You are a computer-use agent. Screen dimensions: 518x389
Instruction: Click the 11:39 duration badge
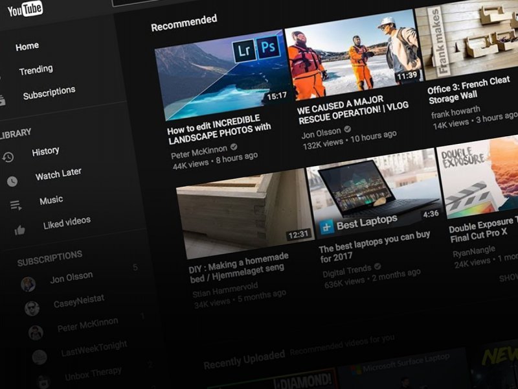pos(407,76)
